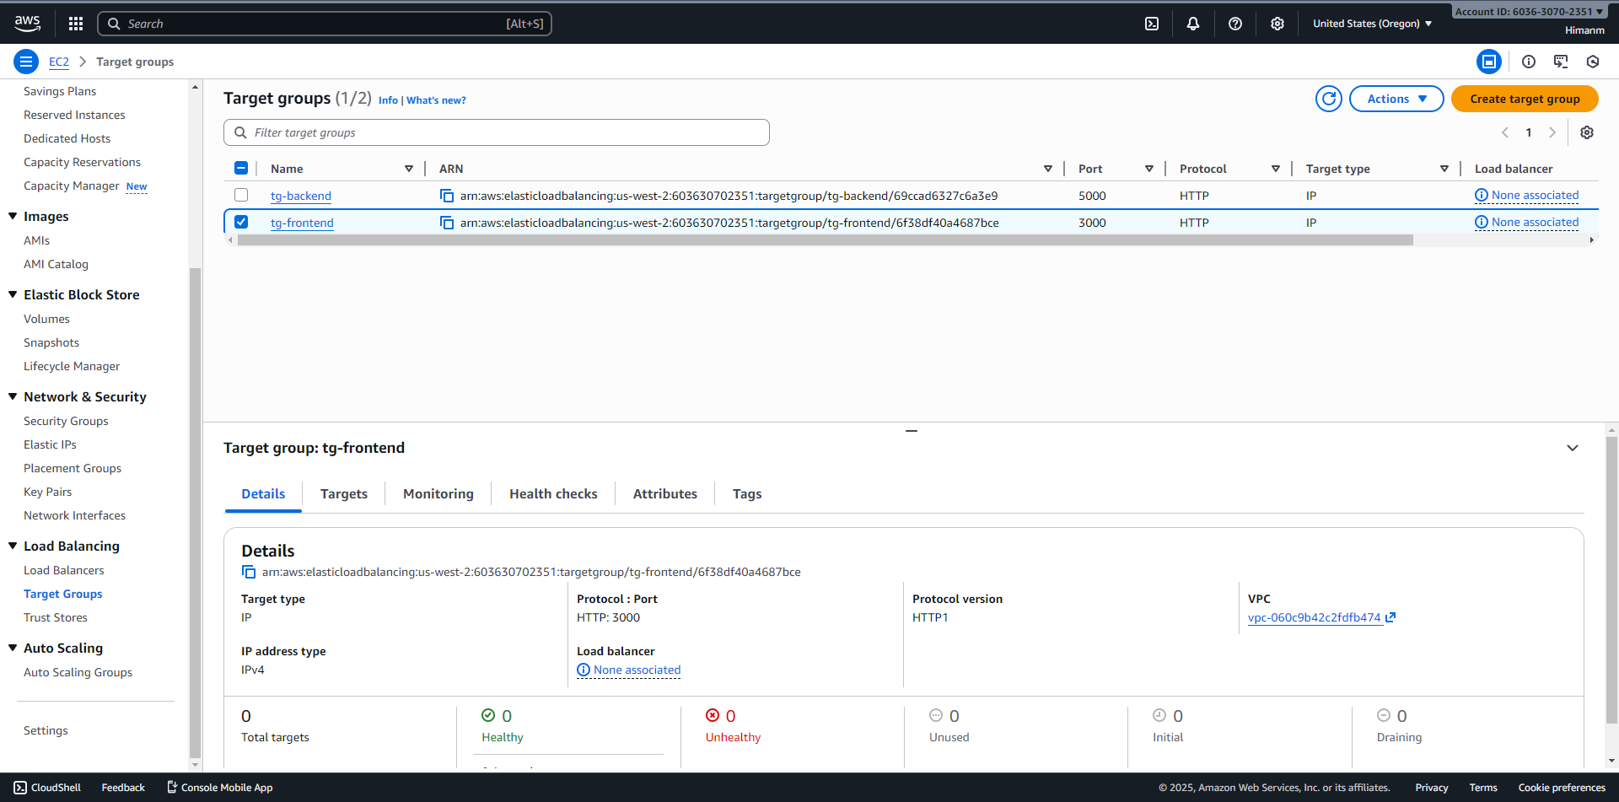The image size is (1619, 802).
Task: Open the United States (Oregon) region selector
Action: coord(1372,24)
